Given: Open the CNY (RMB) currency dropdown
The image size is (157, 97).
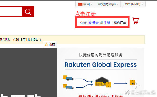Looking at the screenshot, I should pos(133,4).
